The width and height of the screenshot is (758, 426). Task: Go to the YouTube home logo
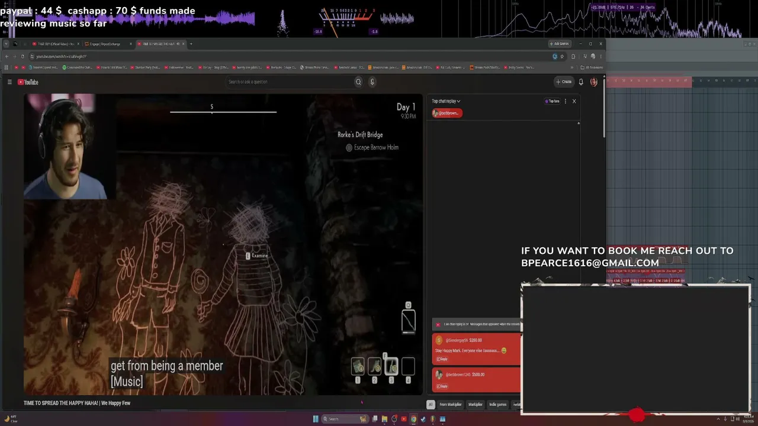pos(28,82)
